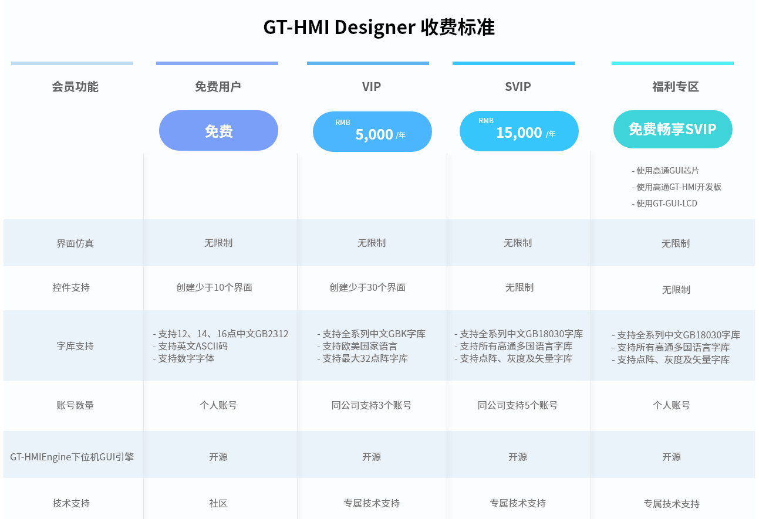Click the title GT-HMI Designer 收费标准
The height and width of the screenshot is (519, 759).
(379, 28)
